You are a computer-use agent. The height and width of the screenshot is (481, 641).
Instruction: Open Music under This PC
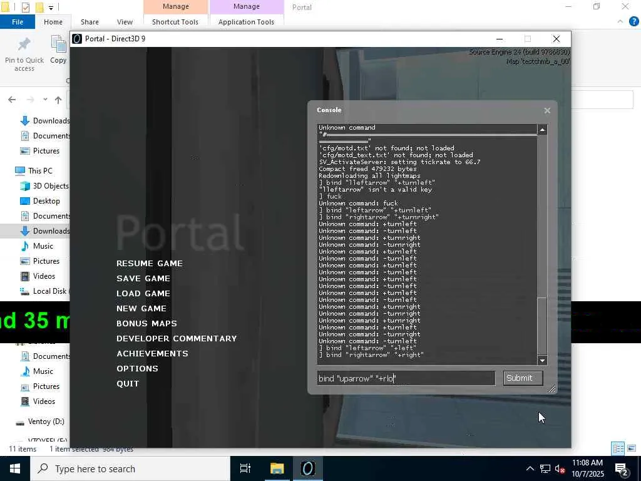click(37, 246)
